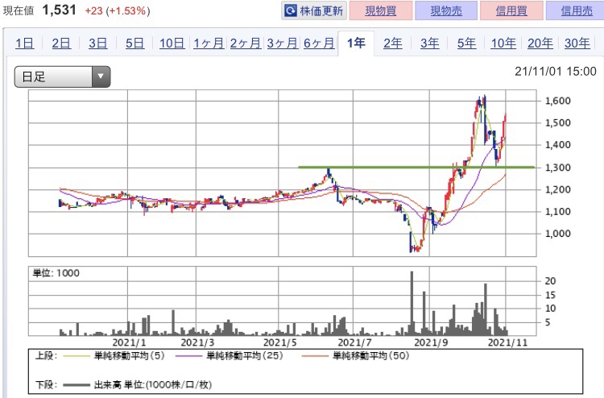Click the 2021/1 date axis label
The width and height of the screenshot is (604, 398).
(x=129, y=342)
